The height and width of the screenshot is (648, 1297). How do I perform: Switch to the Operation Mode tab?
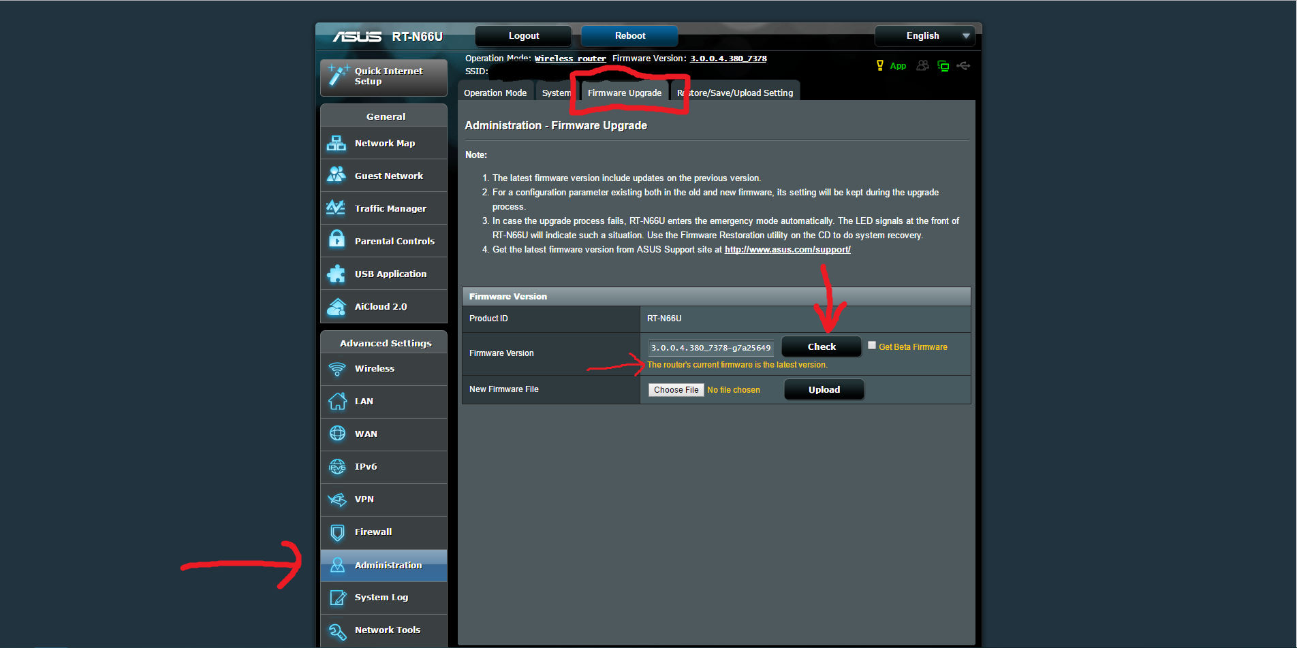[495, 91]
